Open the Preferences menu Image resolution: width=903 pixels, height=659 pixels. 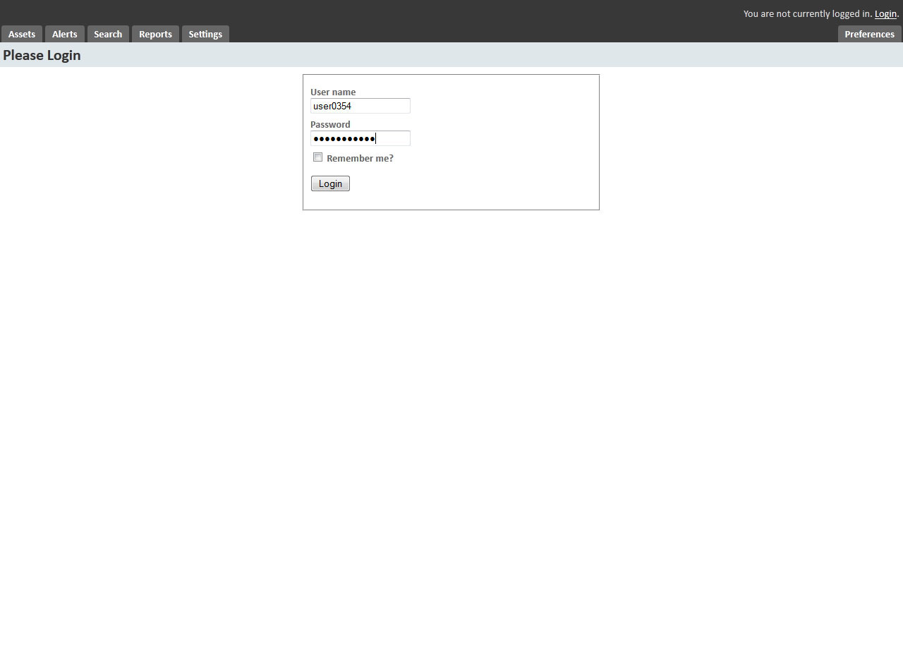click(868, 34)
